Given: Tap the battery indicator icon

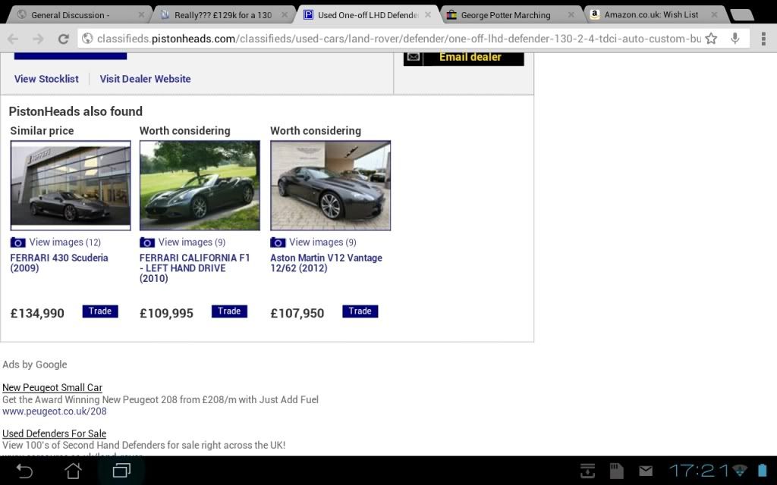Looking at the screenshot, I should point(762,471).
